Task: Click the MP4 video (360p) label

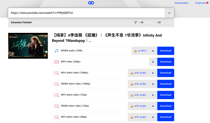Action: pos(71,62)
